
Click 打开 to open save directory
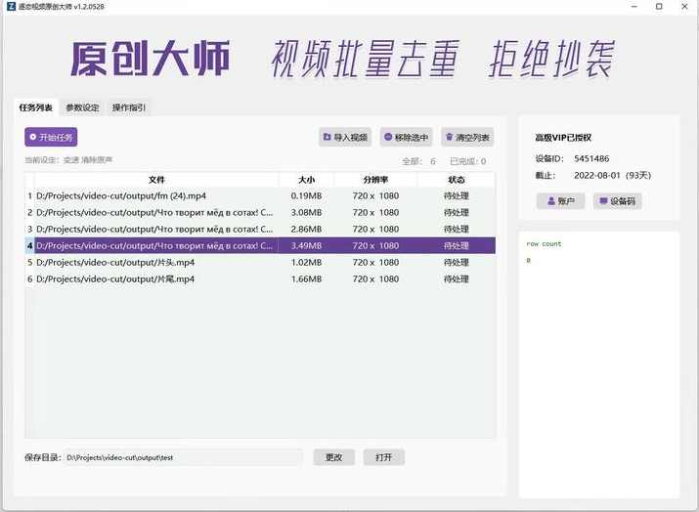pyautogui.click(x=384, y=457)
